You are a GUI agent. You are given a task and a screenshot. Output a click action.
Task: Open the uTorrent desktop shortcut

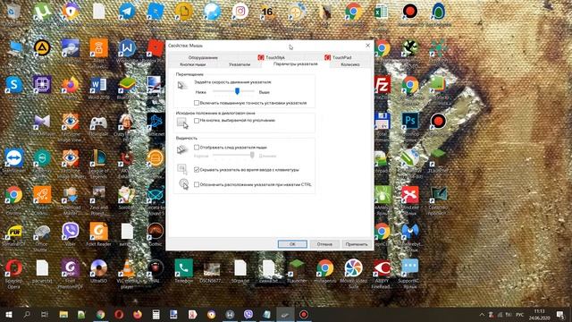(x=42, y=12)
